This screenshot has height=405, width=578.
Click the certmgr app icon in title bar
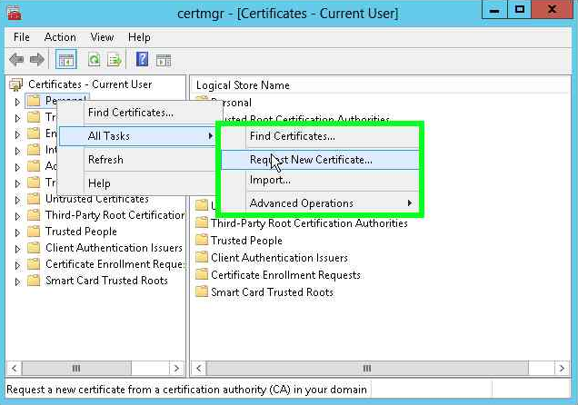(15, 14)
